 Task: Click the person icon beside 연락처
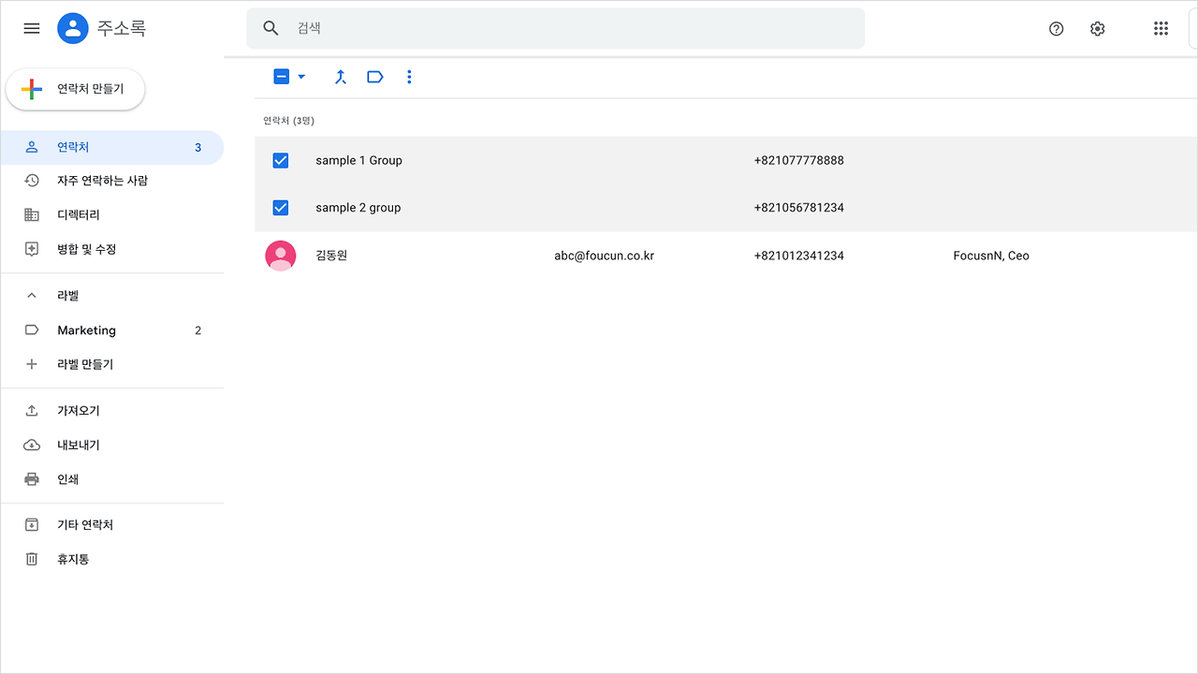point(32,147)
